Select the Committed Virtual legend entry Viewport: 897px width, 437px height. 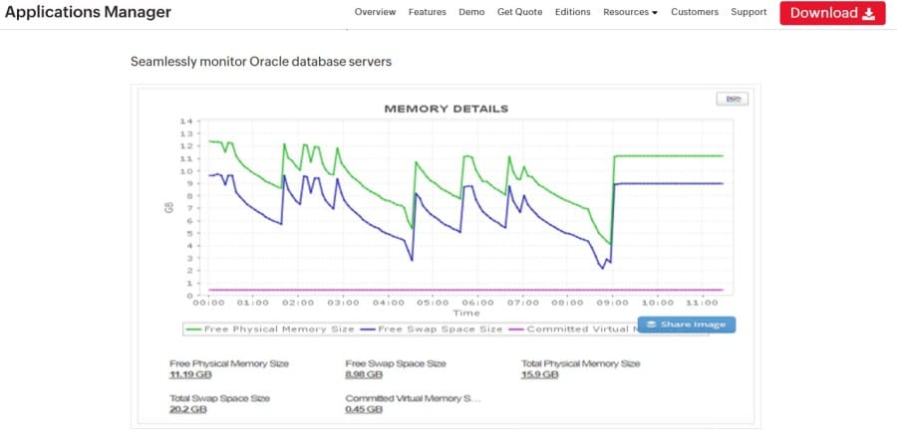click(573, 329)
